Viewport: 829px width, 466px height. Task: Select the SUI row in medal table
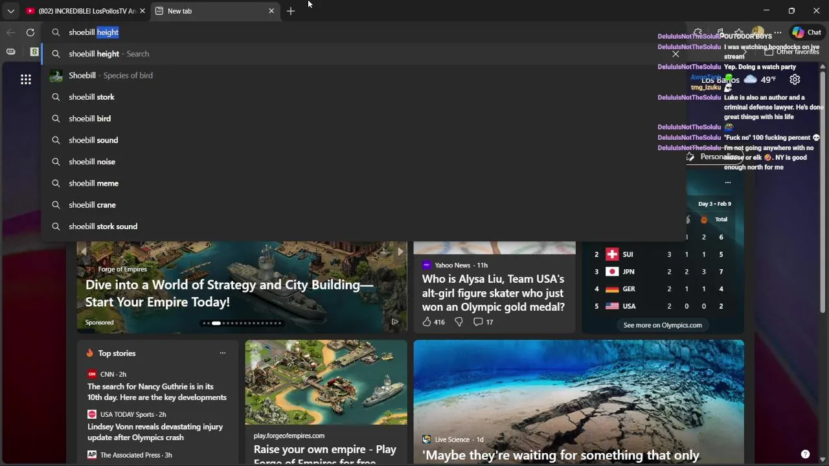[x=663, y=254]
